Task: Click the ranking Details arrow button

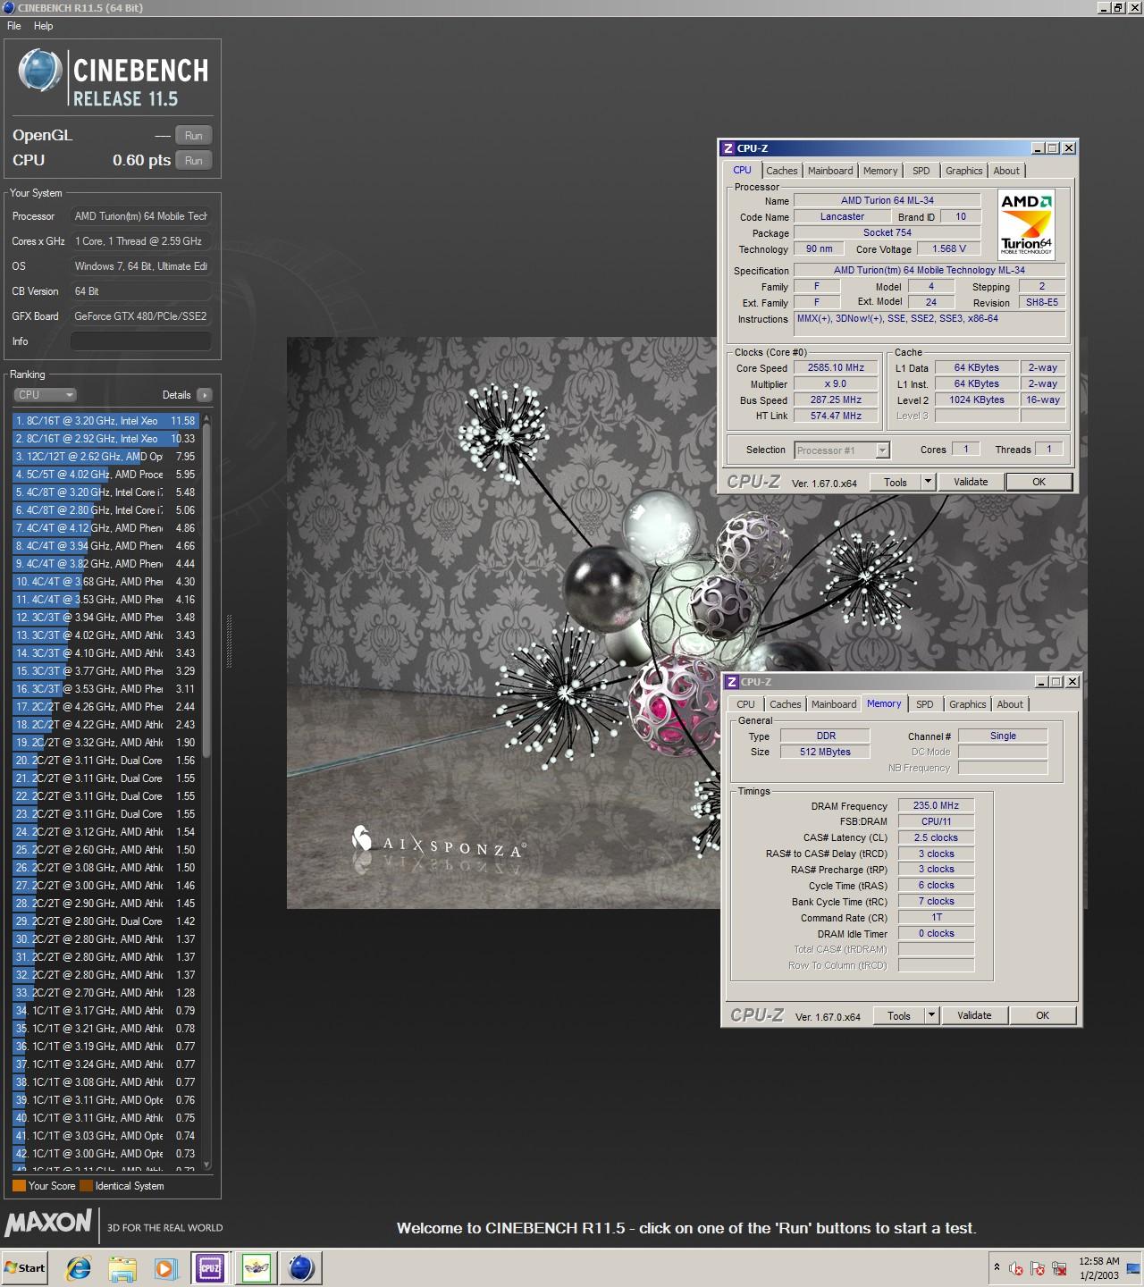Action: [205, 394]
